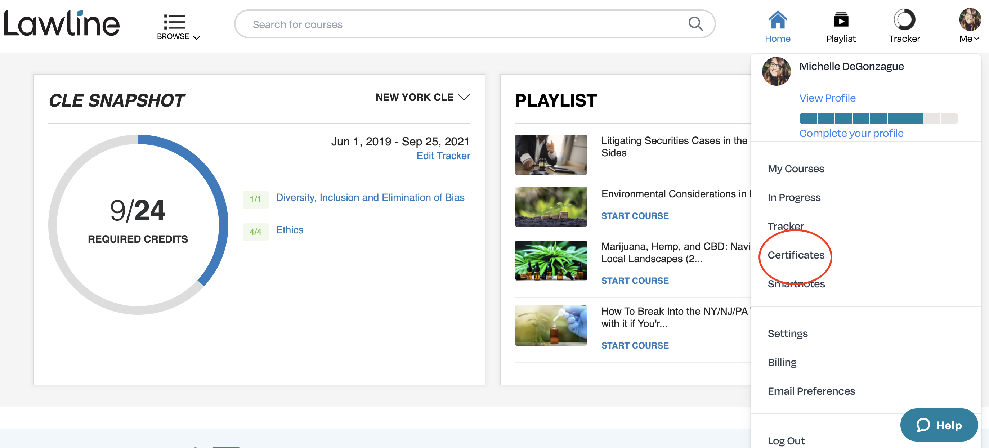Open How To Break Into course thumbnail
Image resolution: width=989 pixels, height=448 pixels.
551,326
